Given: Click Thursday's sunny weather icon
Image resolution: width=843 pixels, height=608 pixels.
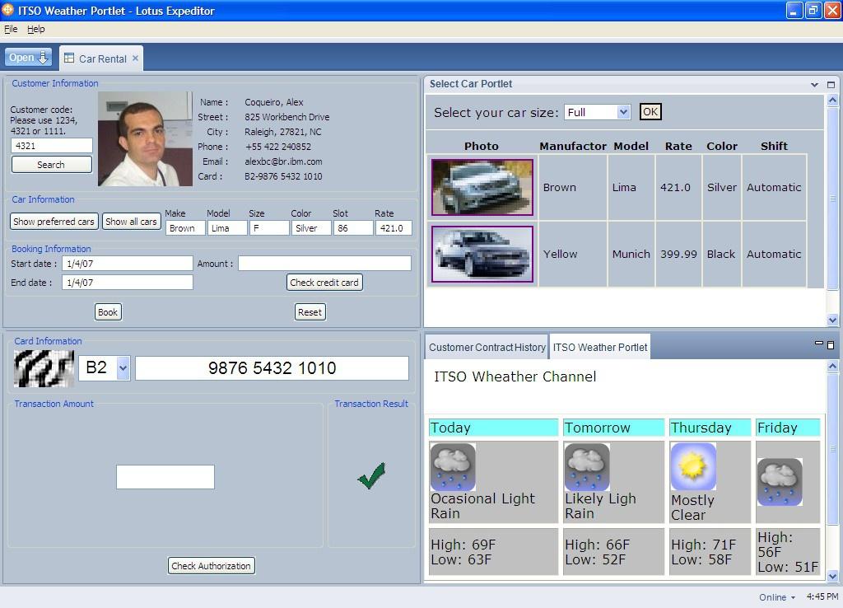Looking at the screenshot, I should point(693,466).
